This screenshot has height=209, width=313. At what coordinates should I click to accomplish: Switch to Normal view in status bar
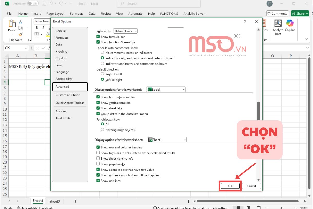(238, 208)
